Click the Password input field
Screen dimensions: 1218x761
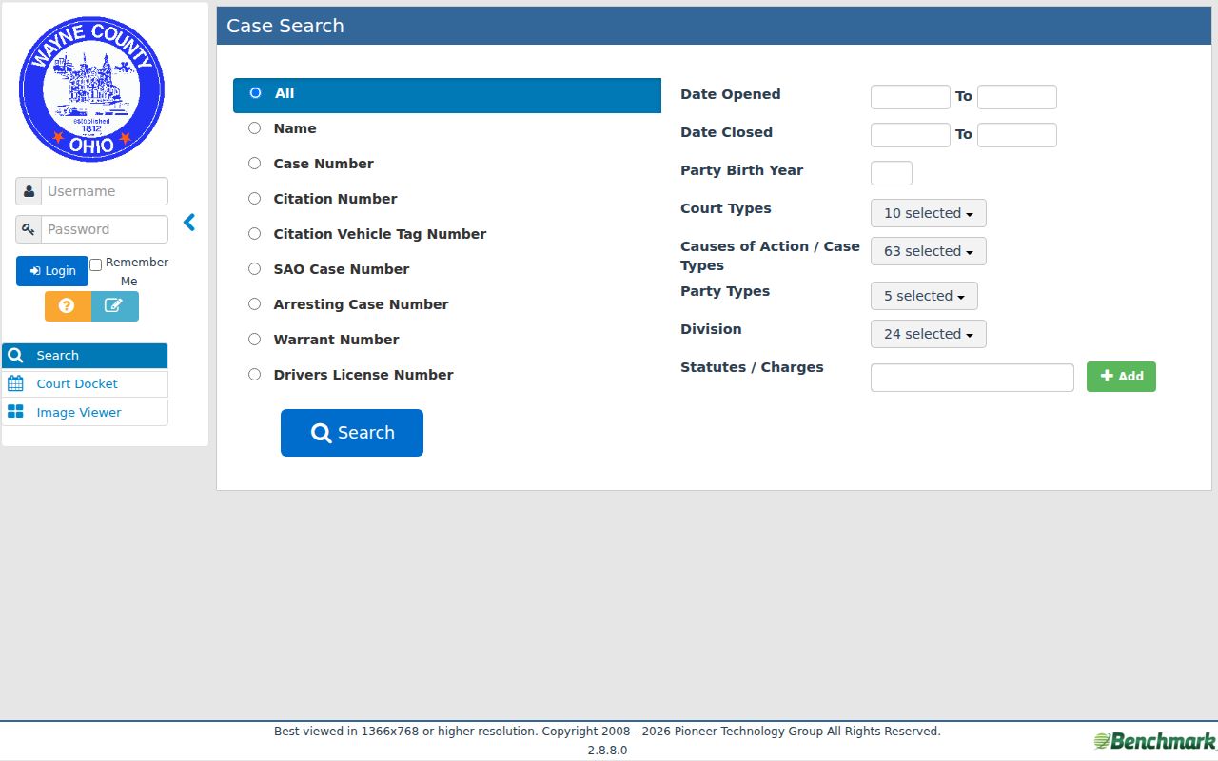tap(105, 229)
